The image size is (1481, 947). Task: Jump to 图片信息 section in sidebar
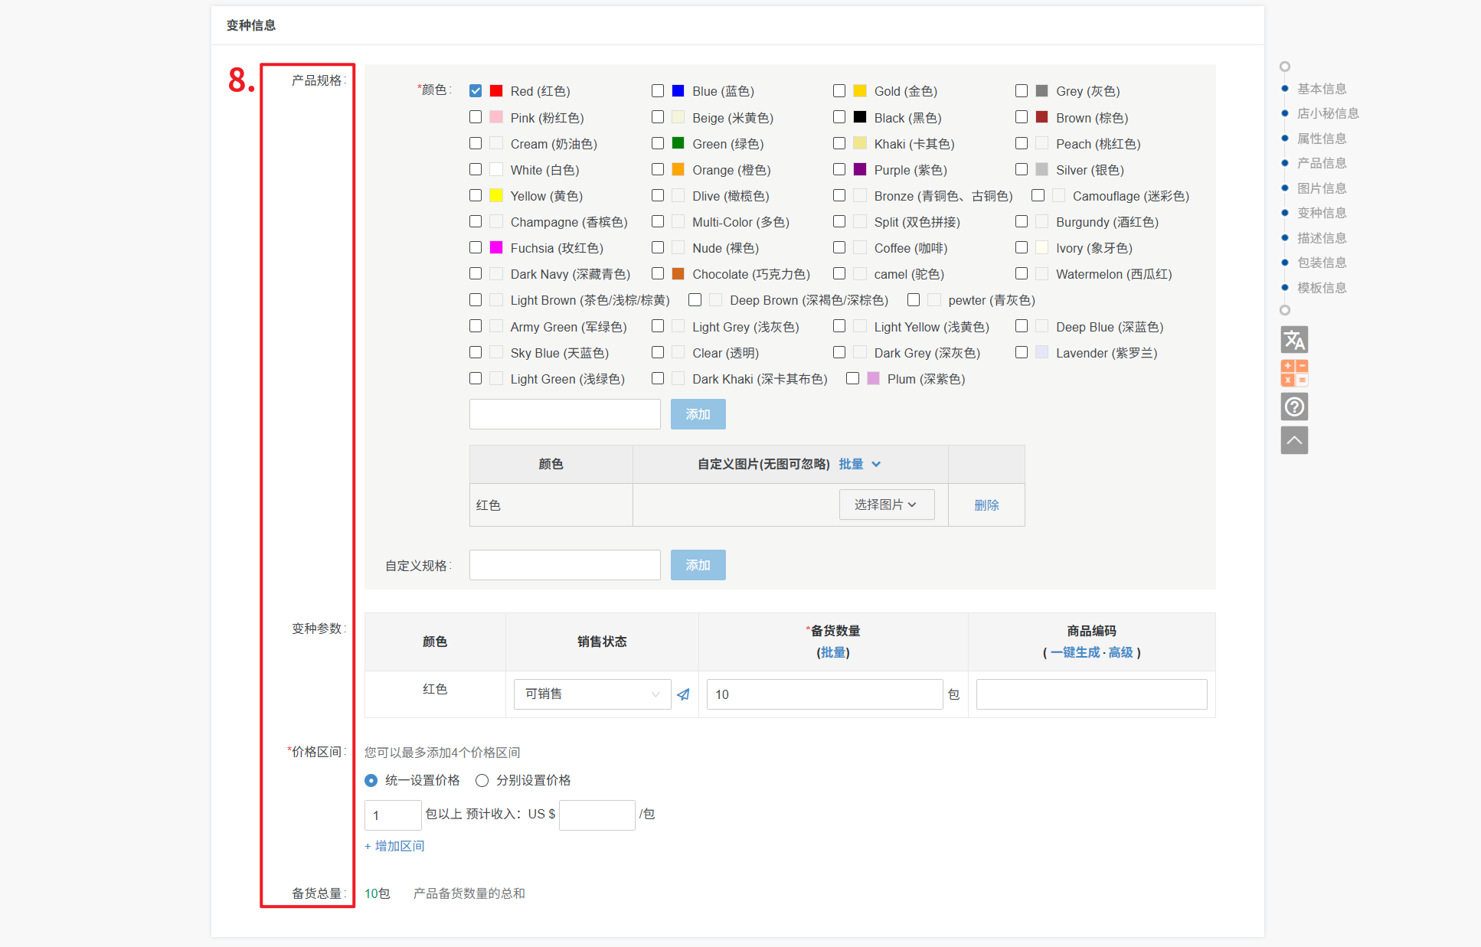pos(1321,188)
